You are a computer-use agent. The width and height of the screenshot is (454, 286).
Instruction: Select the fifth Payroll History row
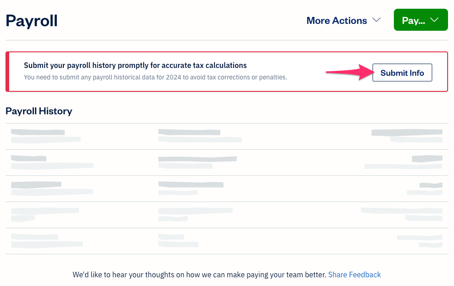click(226, 241)
